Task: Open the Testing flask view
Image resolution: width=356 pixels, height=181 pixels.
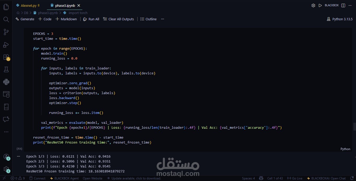Action: click(x=6, y=69)
